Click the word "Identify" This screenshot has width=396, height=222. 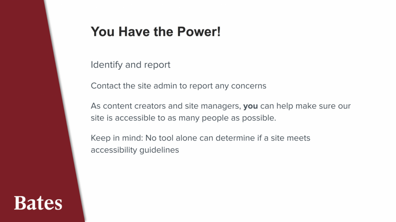[x=106, y=65]
